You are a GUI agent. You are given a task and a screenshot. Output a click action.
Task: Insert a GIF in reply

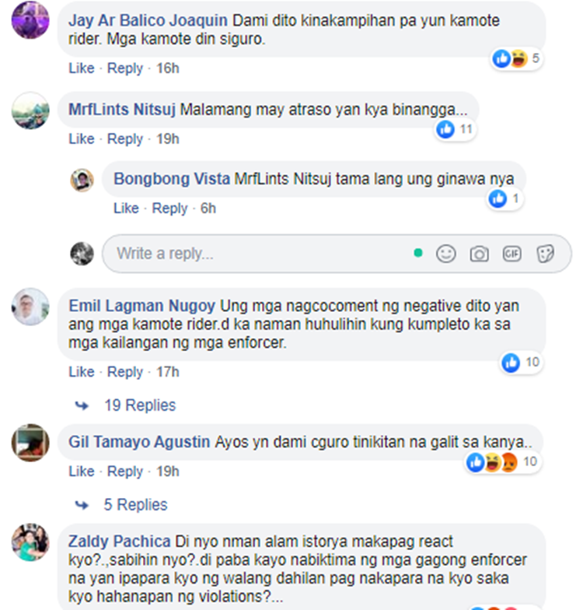coord(511,254)
